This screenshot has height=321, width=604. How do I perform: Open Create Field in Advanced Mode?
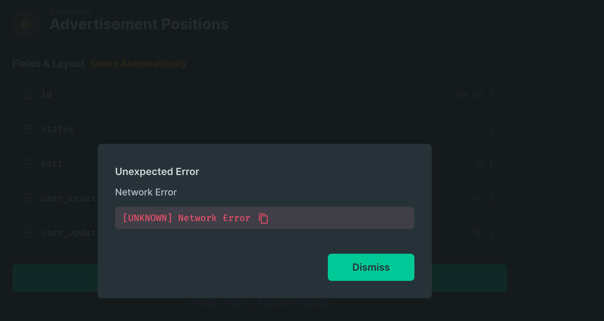coord(260,304)
